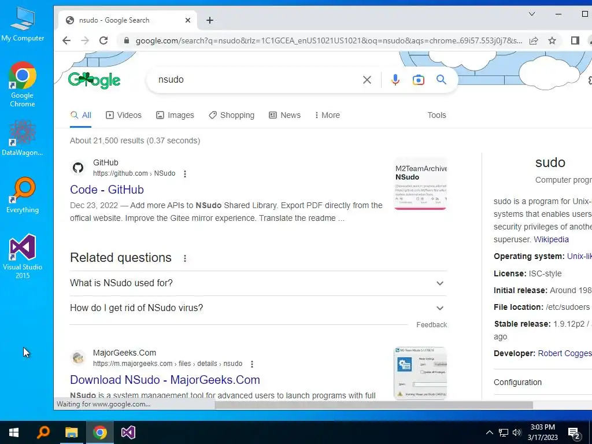Screen dimensions: 592x444
Task: Switch to Shopping results tab
Action: (x=232, y=115)
